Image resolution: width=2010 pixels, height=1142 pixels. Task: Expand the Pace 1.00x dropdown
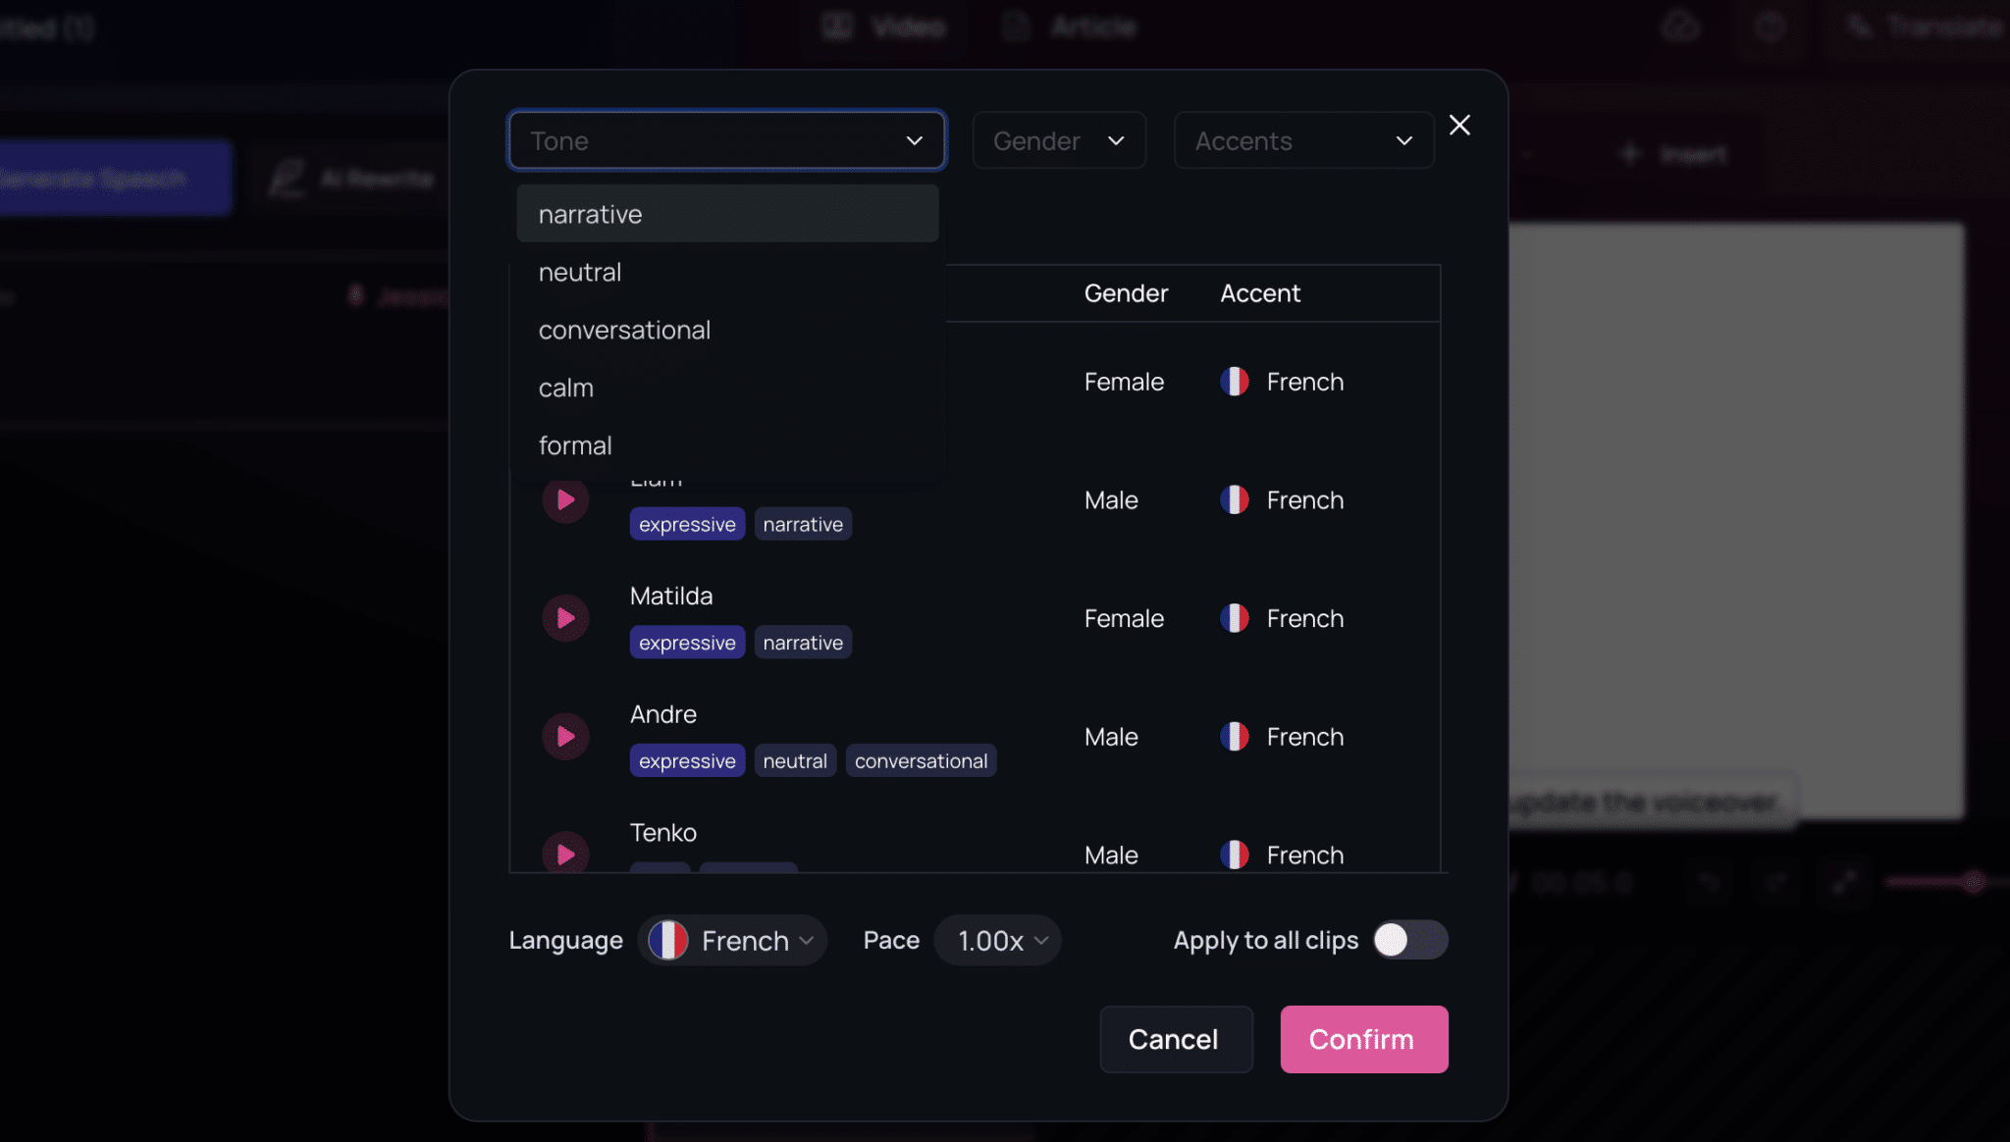point(997,940)
